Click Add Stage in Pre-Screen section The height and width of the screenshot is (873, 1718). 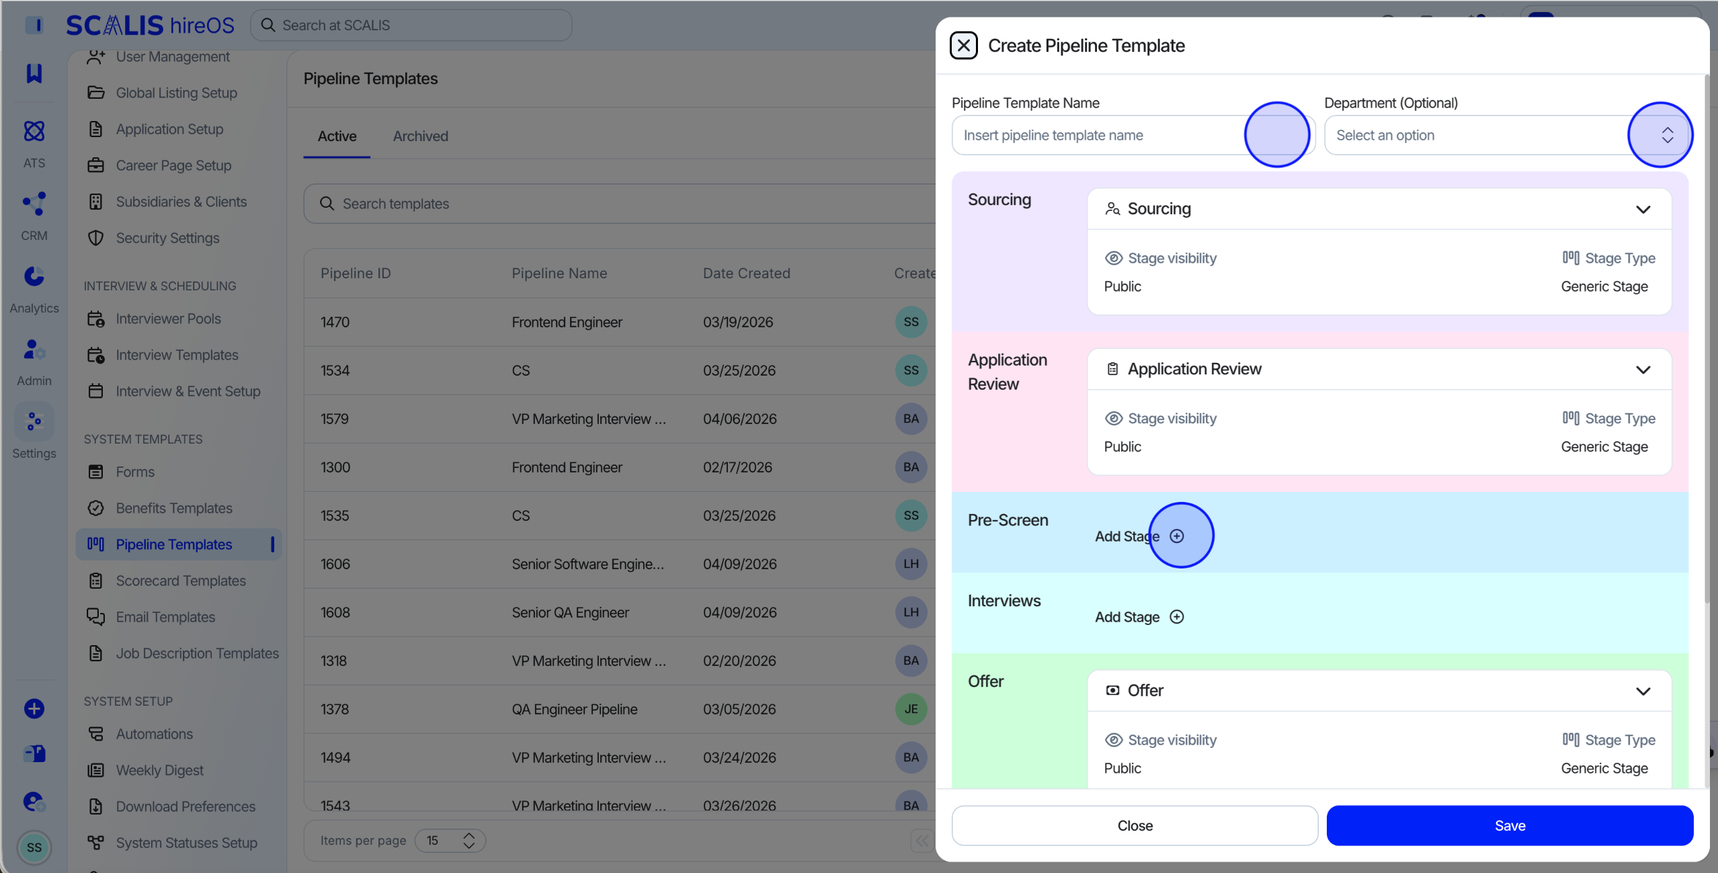click(1139, 536)
